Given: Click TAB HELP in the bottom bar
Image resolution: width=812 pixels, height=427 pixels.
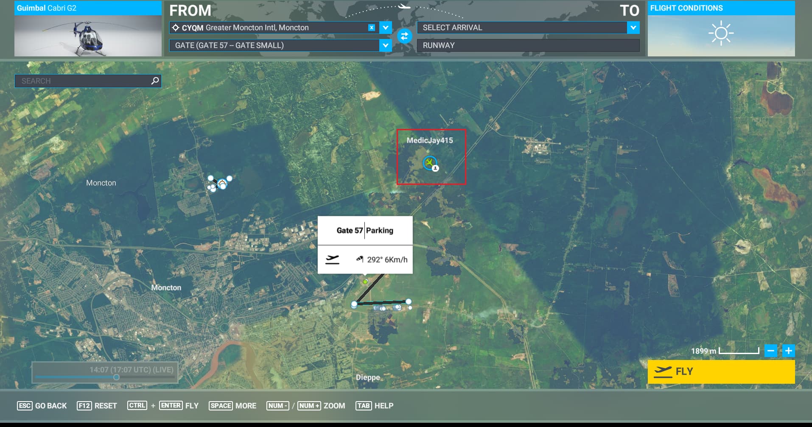Looking at the screenshot, I should tap(374, 405).
